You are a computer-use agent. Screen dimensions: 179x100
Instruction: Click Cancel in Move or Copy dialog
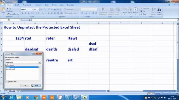point(36,86)
